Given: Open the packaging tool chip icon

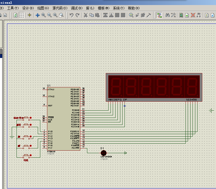Looking at the screenshot, I should point(143,15).
